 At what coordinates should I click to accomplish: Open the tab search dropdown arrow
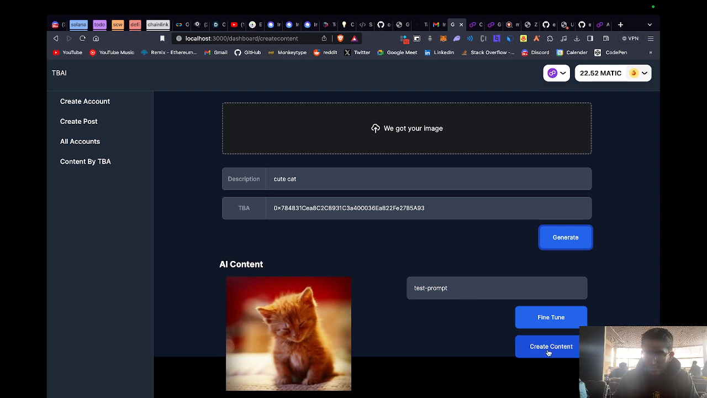tap(650, 24)
